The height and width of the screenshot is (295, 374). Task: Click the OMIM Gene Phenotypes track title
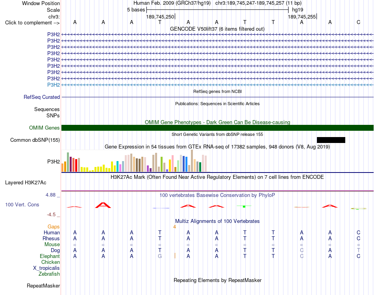(217, 122)
